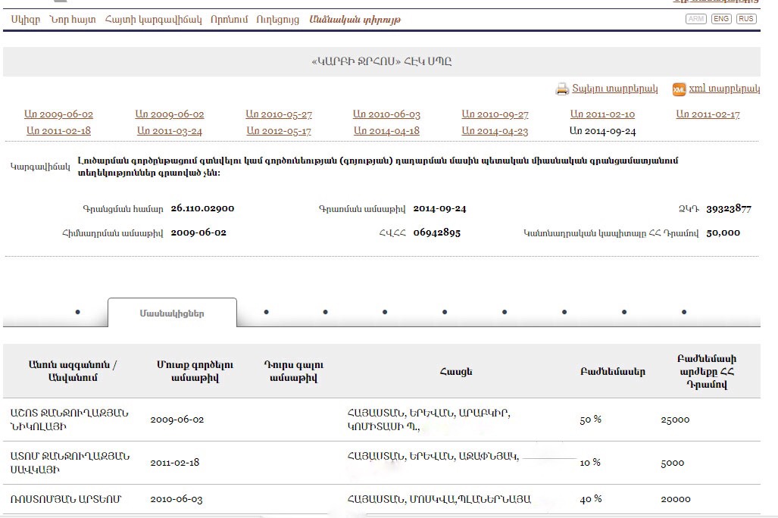Click the address cell mentioning ՄՈՍԿՎԱ

point(439,499)
